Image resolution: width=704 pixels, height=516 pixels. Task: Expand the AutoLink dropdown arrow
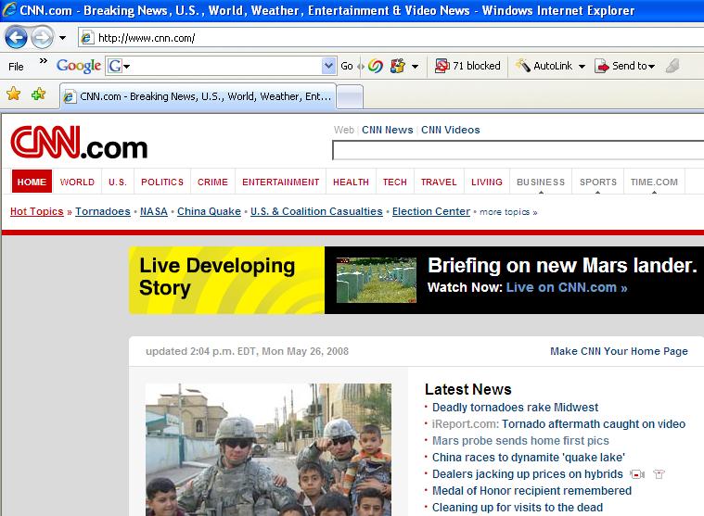(x=582, y=67)
